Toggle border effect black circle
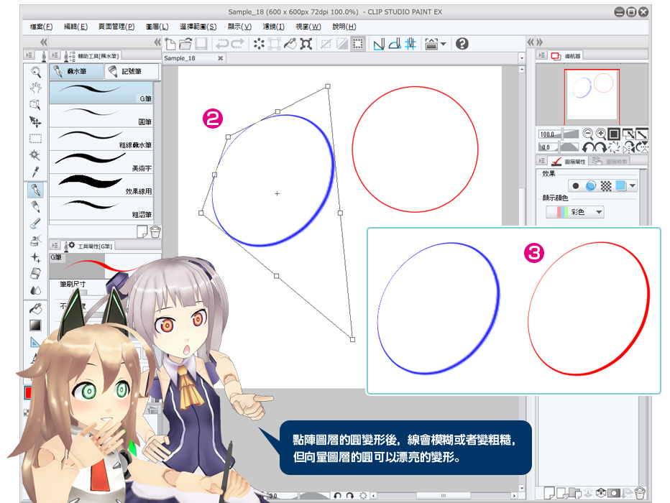This screenshot has height=503, width=670. [x=576, y=185]
